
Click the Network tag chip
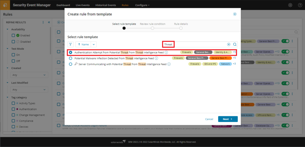click(x=225, y=64)
